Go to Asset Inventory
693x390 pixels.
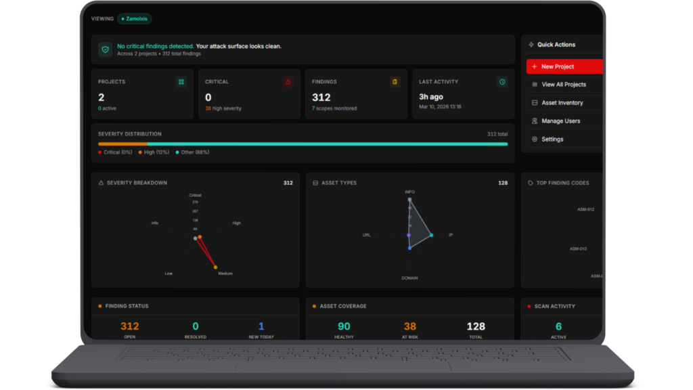(x=562, y=103)
